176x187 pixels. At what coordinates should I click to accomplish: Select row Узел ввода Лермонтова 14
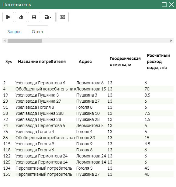88,162
